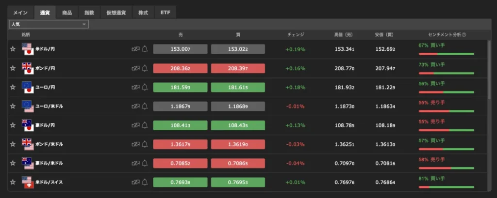The height and width of the screenshot is (198, 497).
Task: Click the bell icon for 米ドル/スイス
Action: 145,183
